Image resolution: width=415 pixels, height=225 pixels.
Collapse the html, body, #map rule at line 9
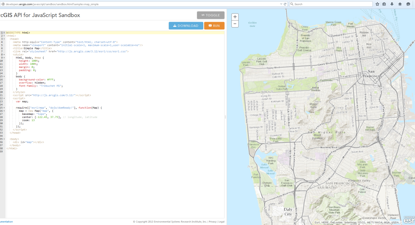point(4,58)
